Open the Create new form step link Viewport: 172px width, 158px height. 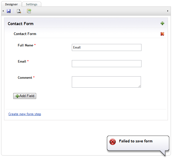(25, 114)
